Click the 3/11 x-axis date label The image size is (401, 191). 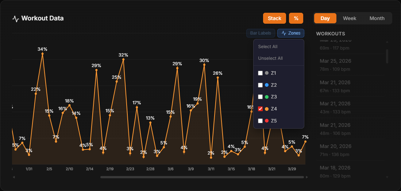[x=211, y=169]
